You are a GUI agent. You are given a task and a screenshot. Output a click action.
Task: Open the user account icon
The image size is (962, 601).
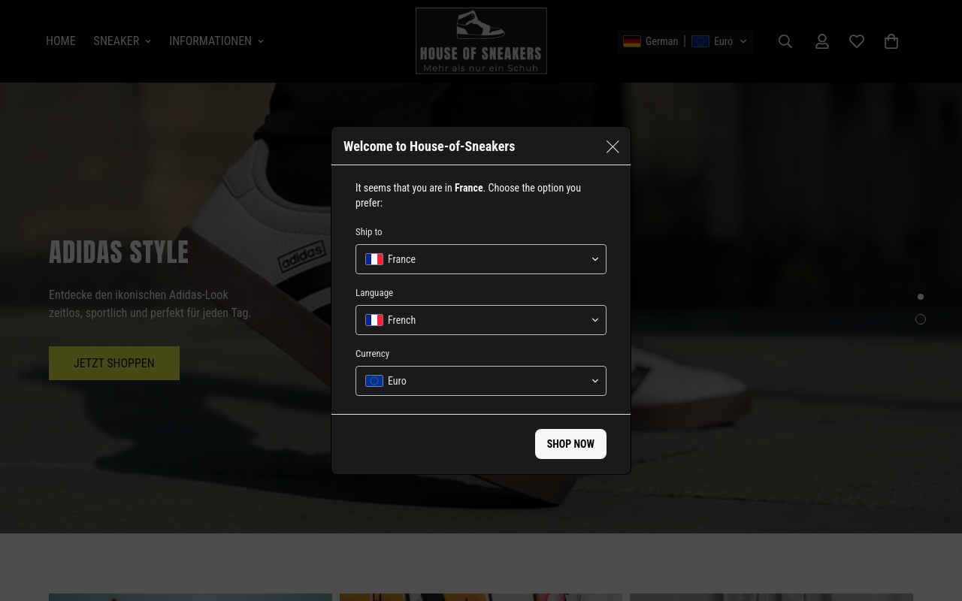pyautogui.click(x=822, y=41)
